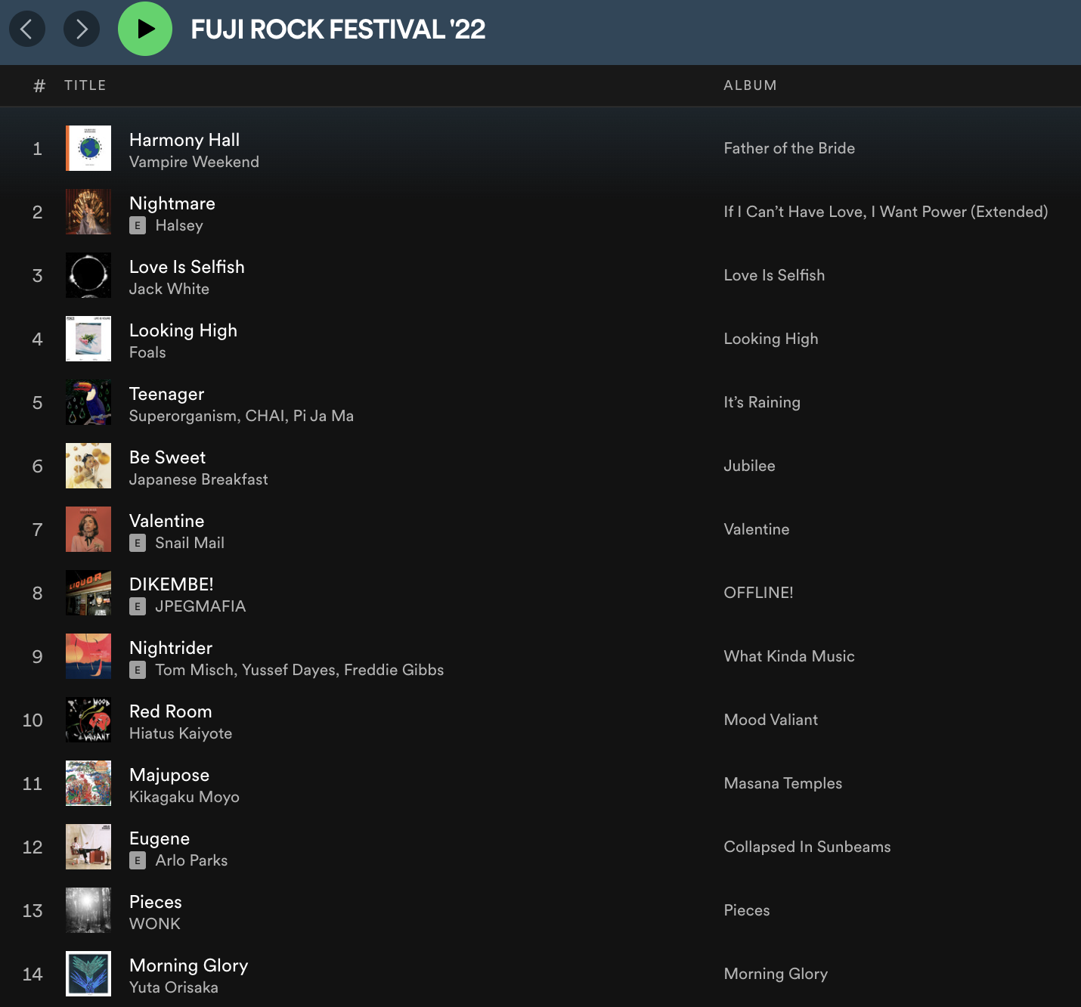Open artist Foals
This screenshot has height=1007, width=1081.
point(147,352)
